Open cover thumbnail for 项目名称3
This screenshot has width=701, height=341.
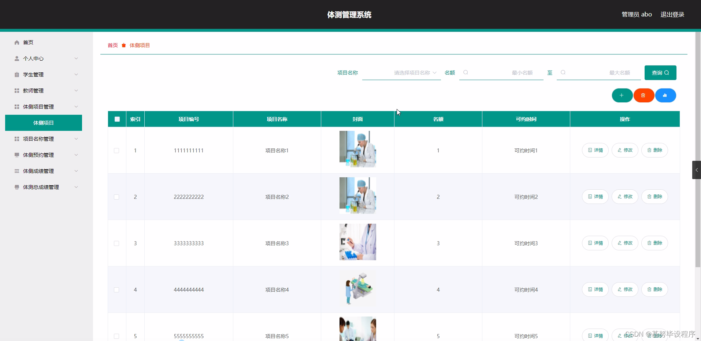(358, 242)
